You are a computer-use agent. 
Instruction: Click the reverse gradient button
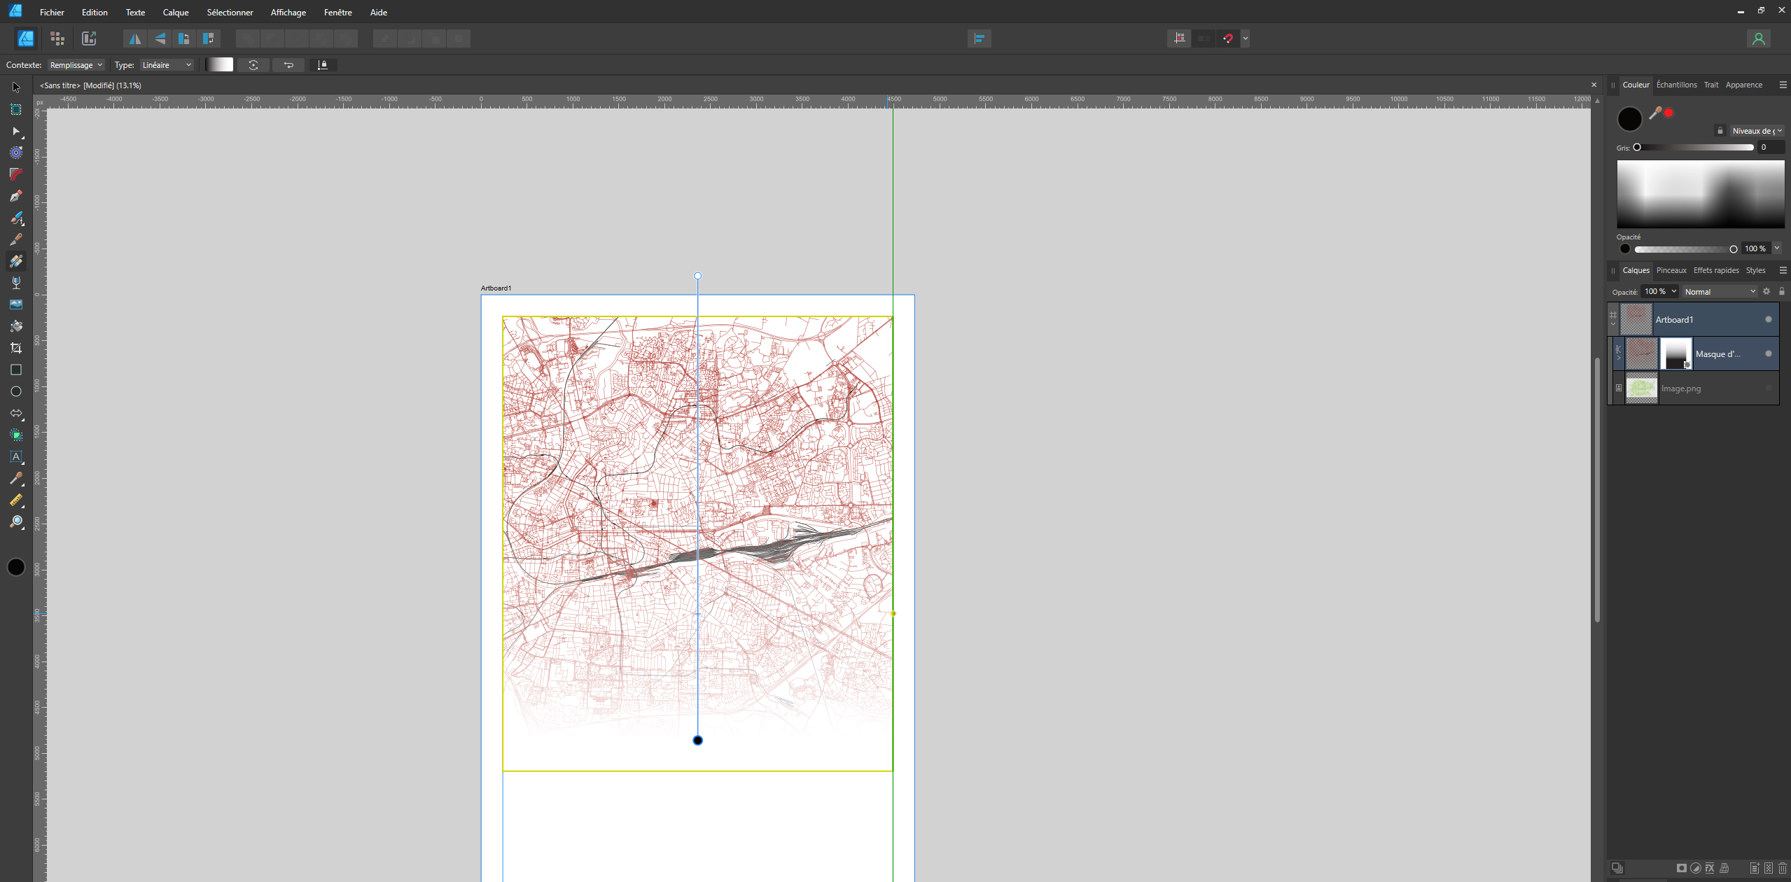(x=288, y=65)
